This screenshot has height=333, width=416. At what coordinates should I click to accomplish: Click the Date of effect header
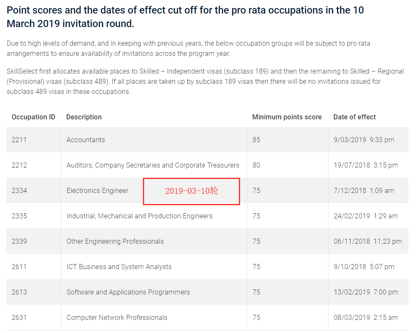354,117
